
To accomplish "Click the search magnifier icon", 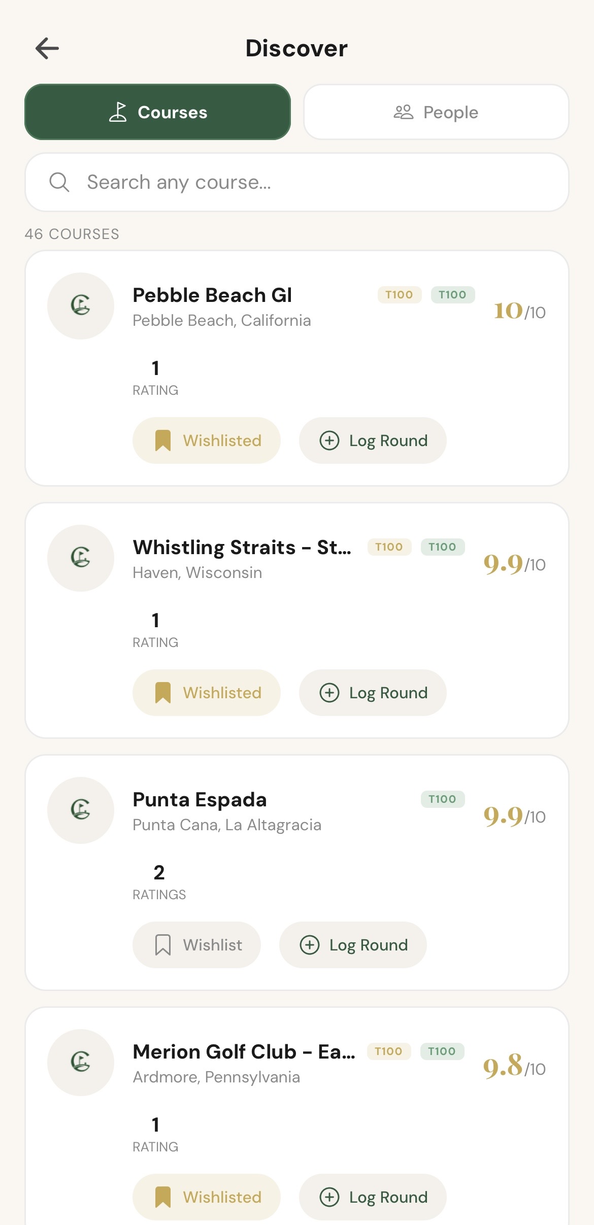I will click(59, 182).
